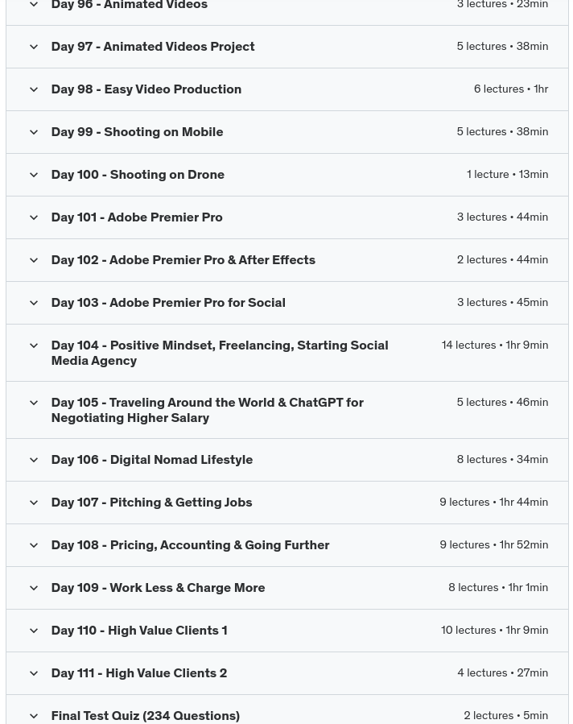Select Day 108 Pricing, Accounting & Going Further
Screen dimensions: 573x724
(190, 545)
